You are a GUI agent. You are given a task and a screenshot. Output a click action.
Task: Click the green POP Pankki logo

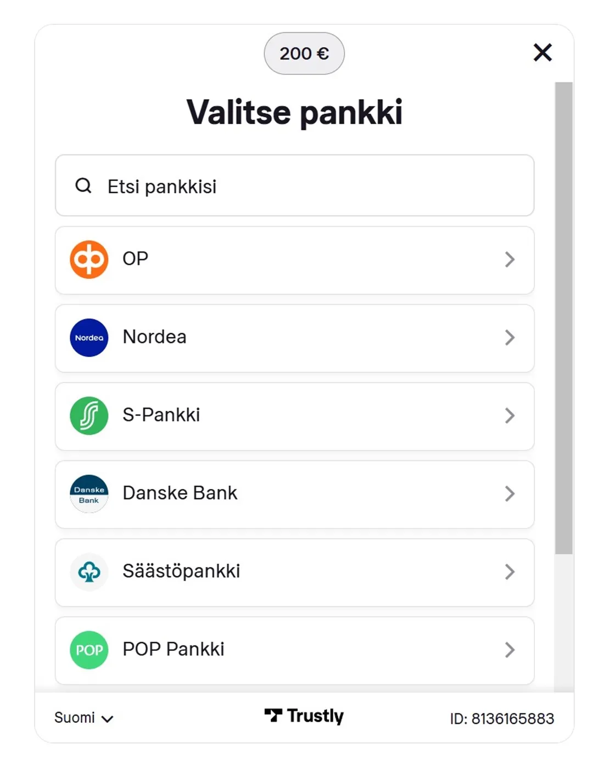(x=89, y=650)
